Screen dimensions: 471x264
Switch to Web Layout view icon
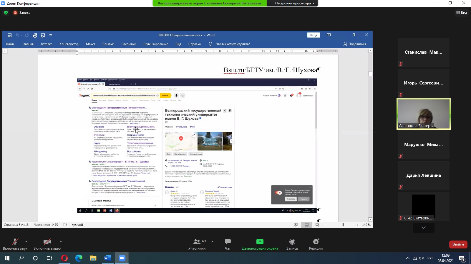pyautogui.click(x=317, y=225)
